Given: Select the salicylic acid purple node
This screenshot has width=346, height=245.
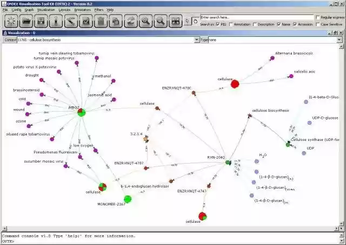Looking at the screenshot, I should pos(291,76).
